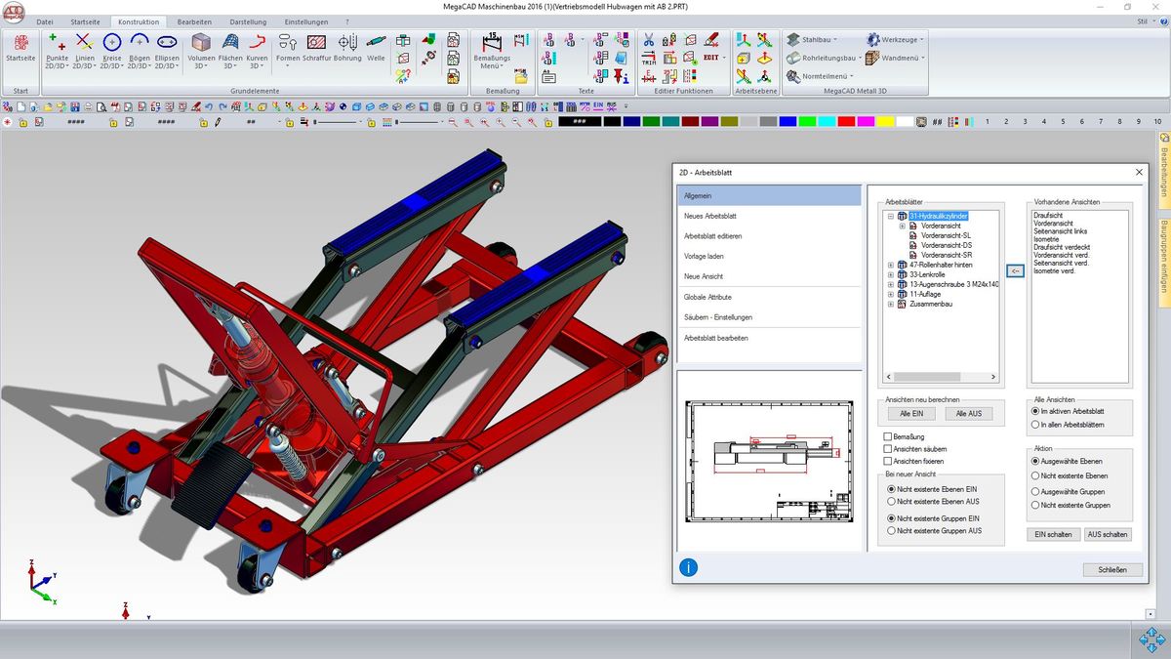Select the Bohrung drill hole tool

click(347, 48)
